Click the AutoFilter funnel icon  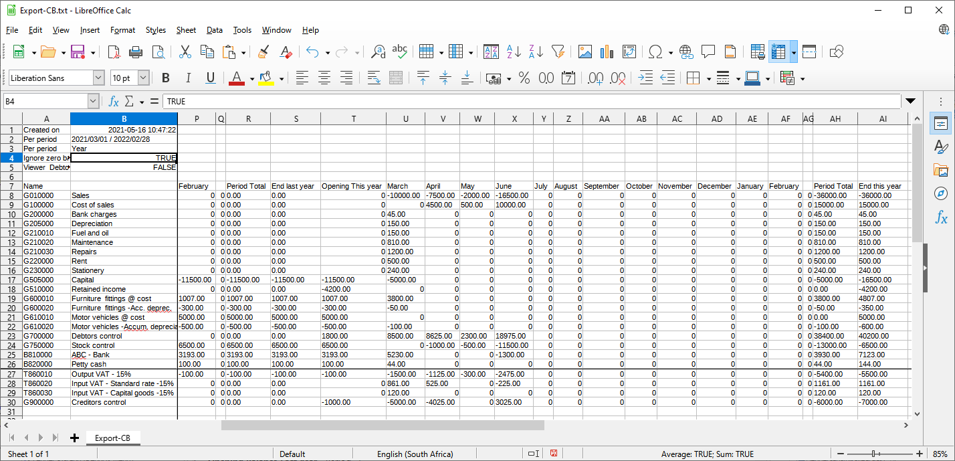click(x=558, y=52)
